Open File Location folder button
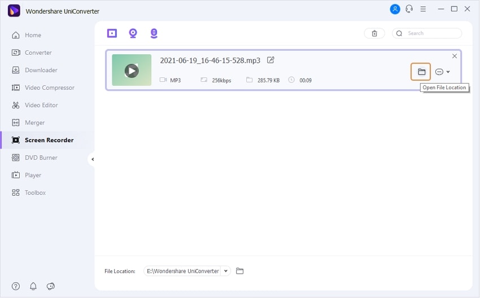480x298 pixels. point(421,72)
